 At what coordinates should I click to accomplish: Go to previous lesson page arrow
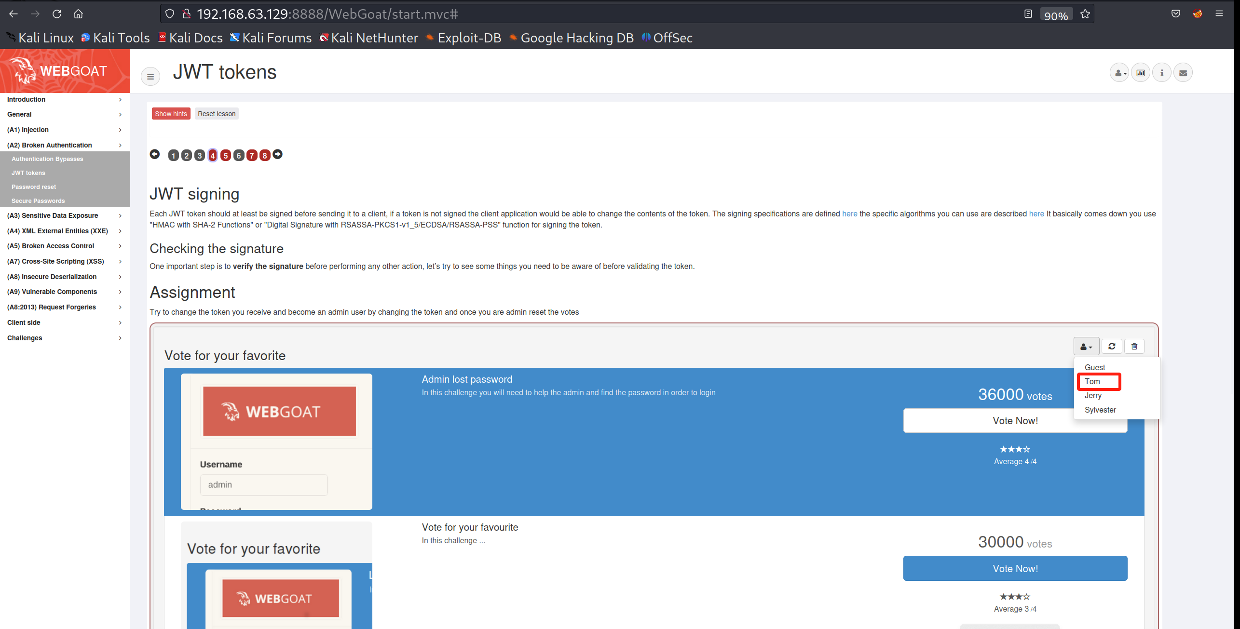point(154,154)
